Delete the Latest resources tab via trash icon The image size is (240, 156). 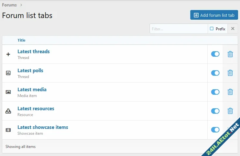pos(230,111)
